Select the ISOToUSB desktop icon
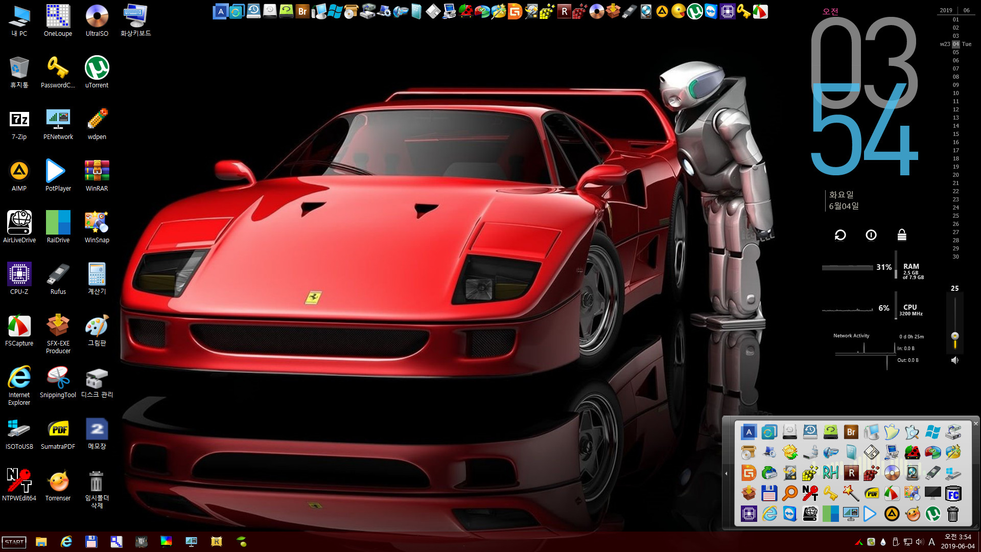 click(19, 434)
